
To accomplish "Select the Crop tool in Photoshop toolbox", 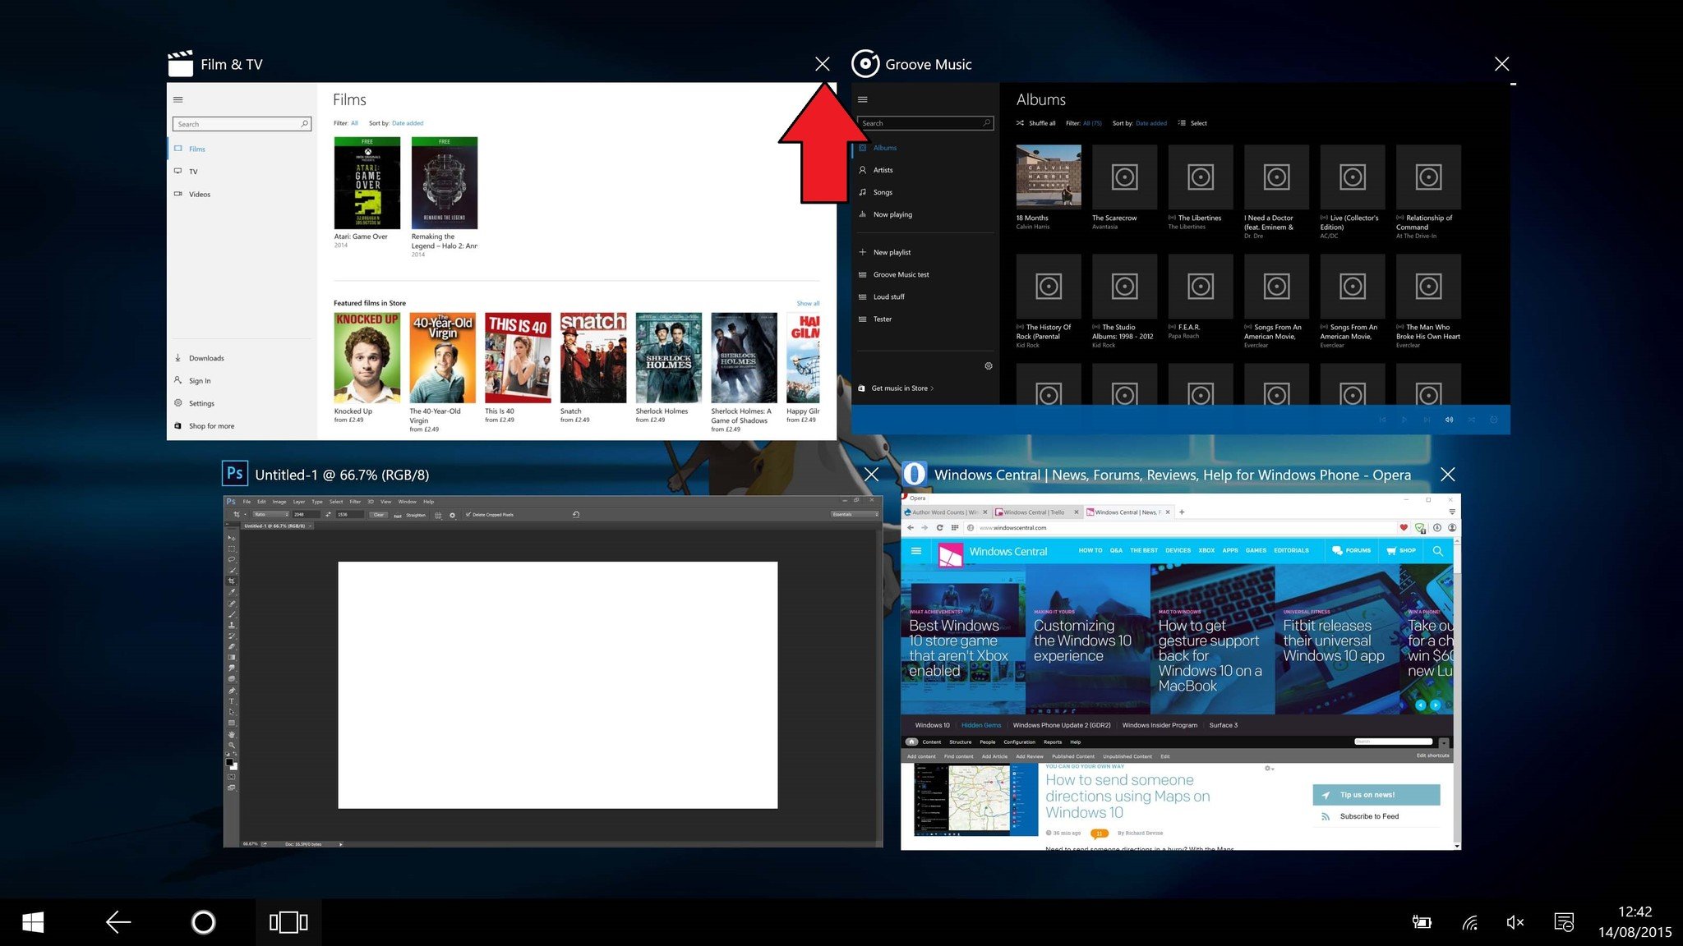I will 231,581.
